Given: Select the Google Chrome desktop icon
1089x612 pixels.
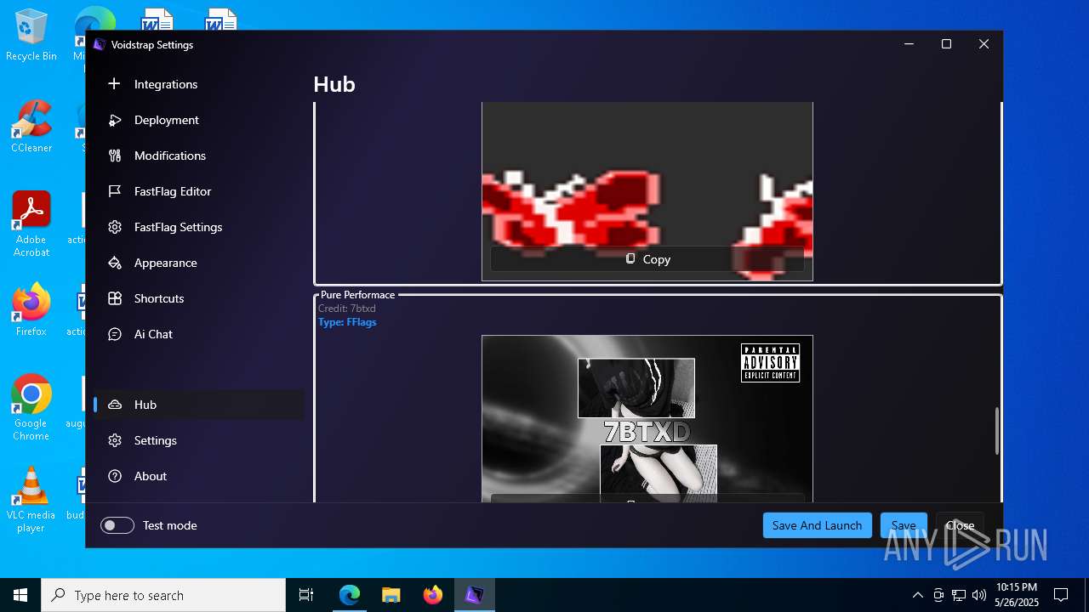Looking at the screenshot, I should (x=31, y=408).
